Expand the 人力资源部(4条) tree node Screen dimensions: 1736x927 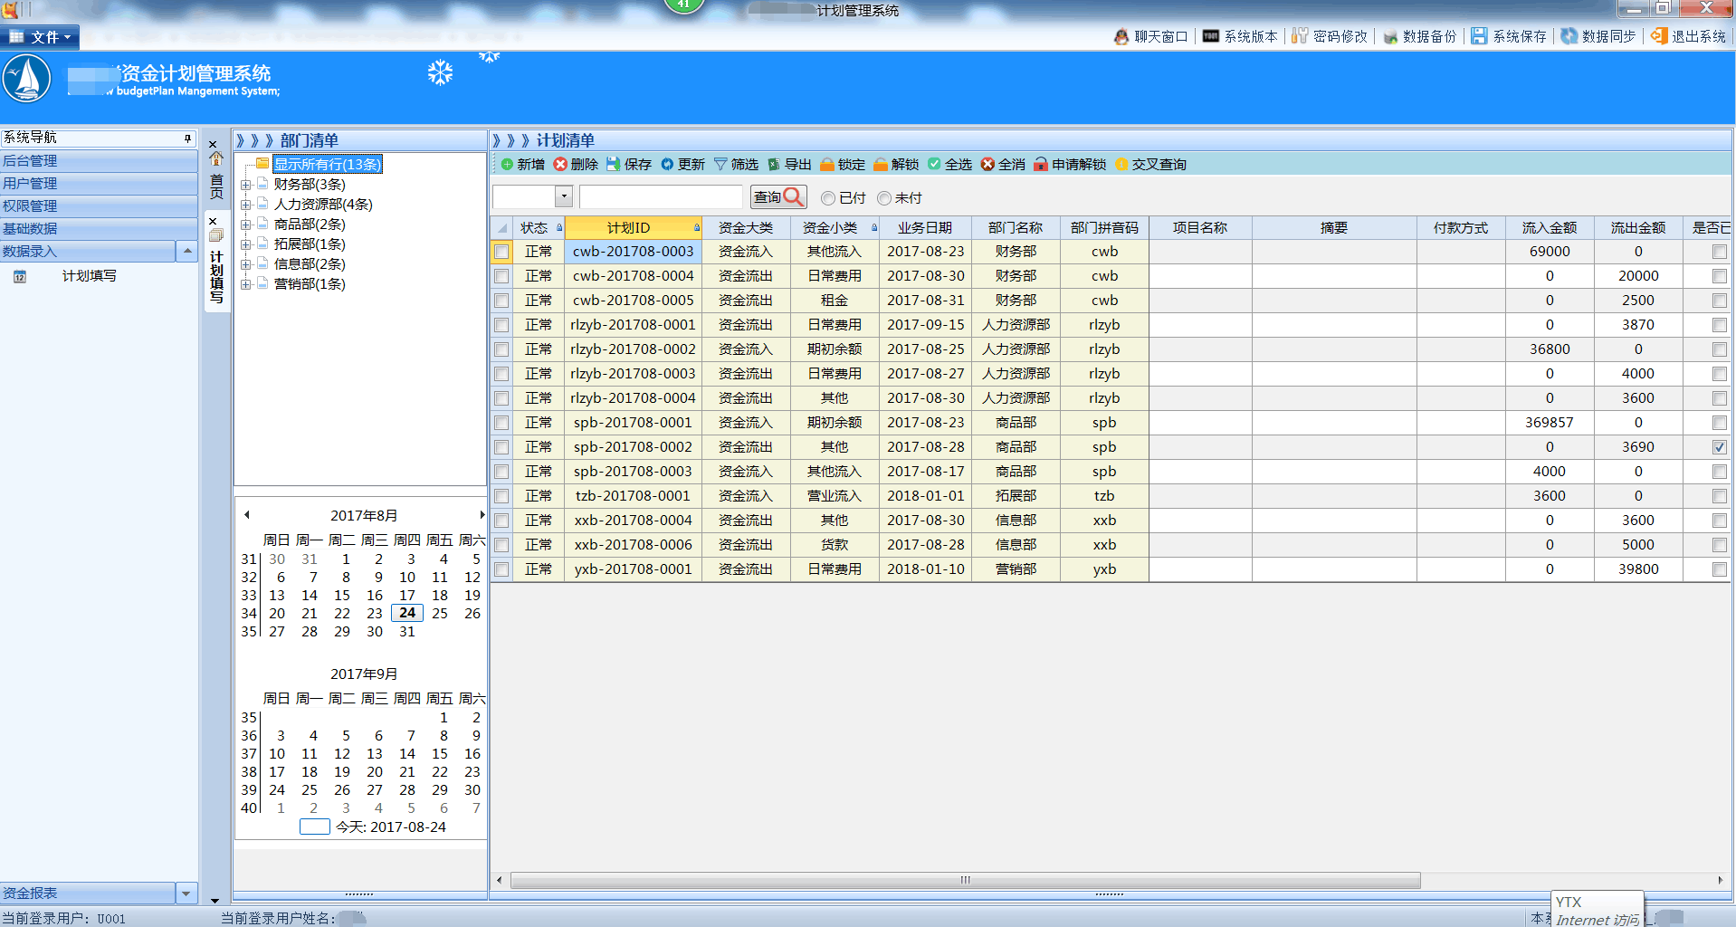click(245, 205)
